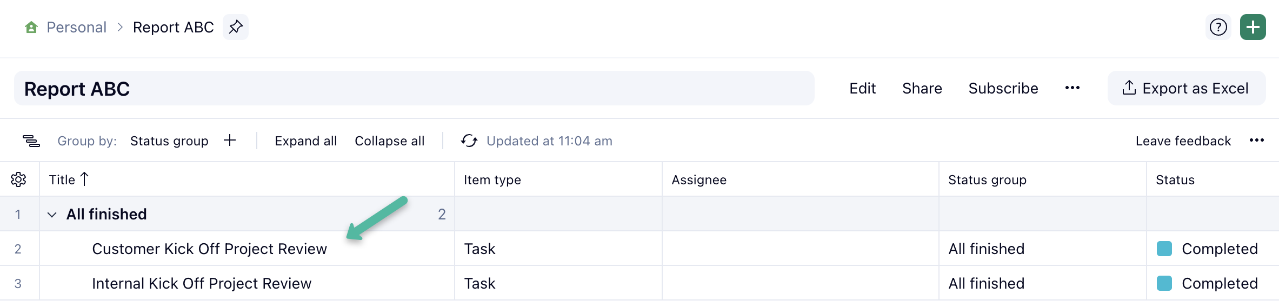Click Edit in the report header

point(862,88)
